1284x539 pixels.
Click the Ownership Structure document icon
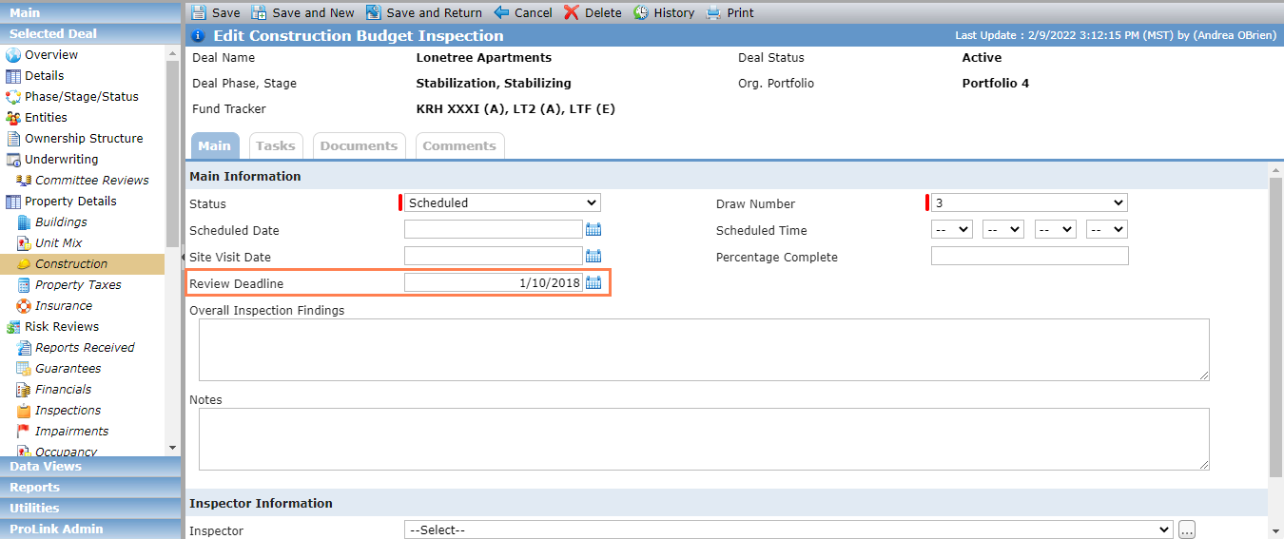point(13,139)
